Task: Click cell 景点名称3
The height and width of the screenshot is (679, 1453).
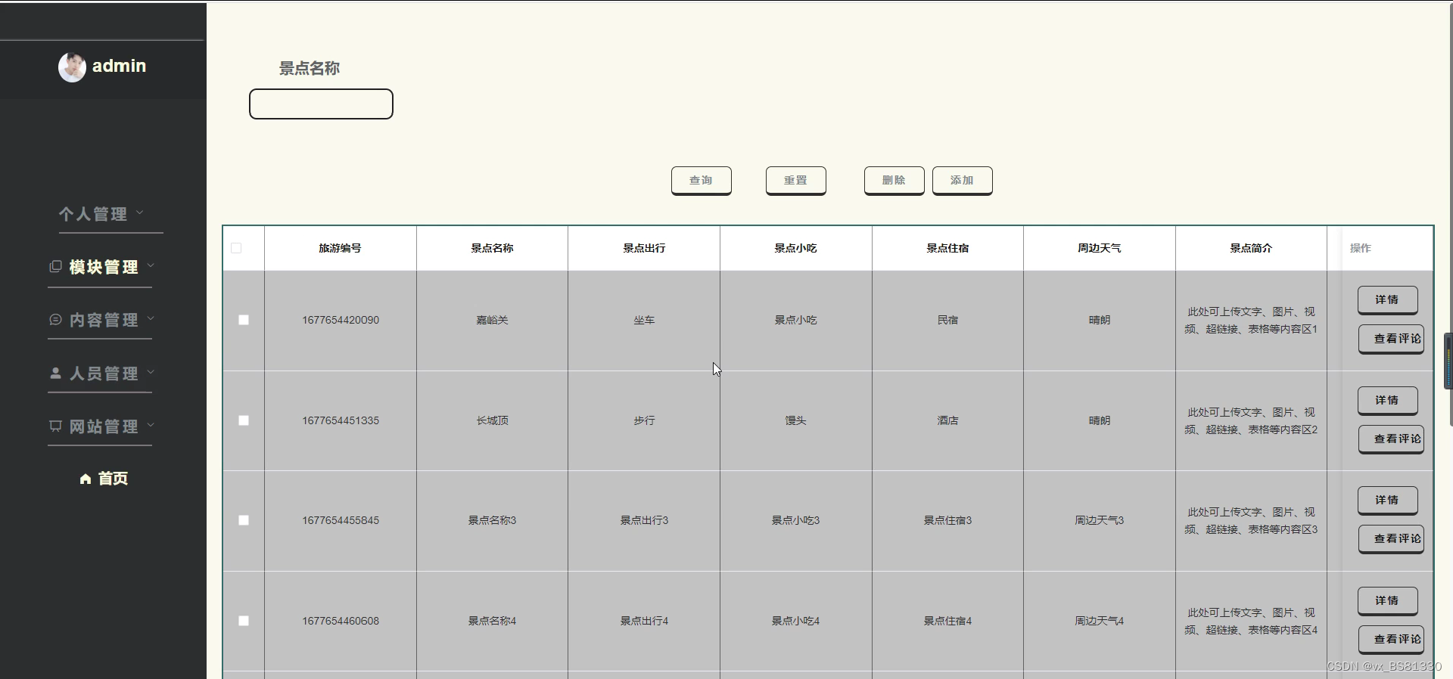Action: pyautogui.click(x=492, y=520)
